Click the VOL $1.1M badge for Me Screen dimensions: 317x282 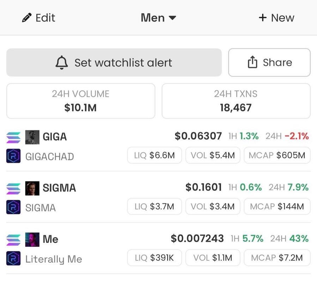pos(213,258)
